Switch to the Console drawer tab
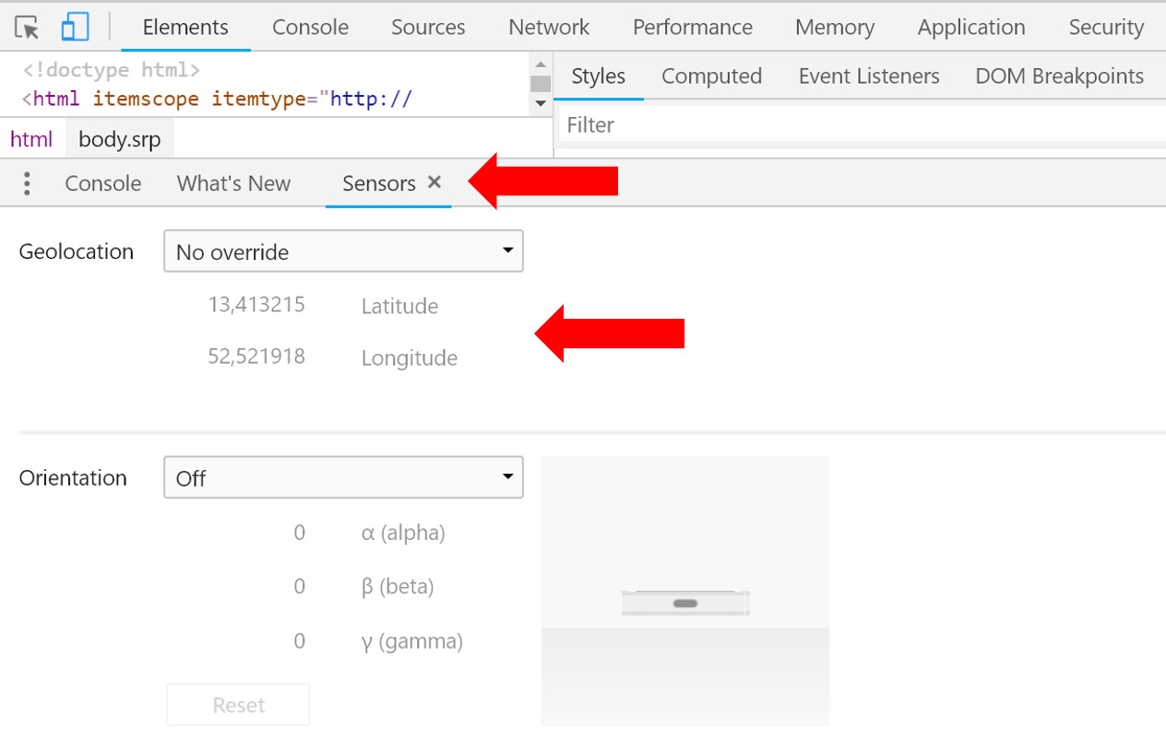The height and width of the screenshot is (751, 1166). (x=101, y=183)
